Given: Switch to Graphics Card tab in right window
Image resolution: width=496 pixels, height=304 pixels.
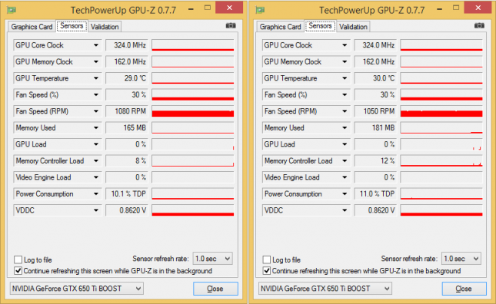Looking at the screenshot, I should [280, 27].
